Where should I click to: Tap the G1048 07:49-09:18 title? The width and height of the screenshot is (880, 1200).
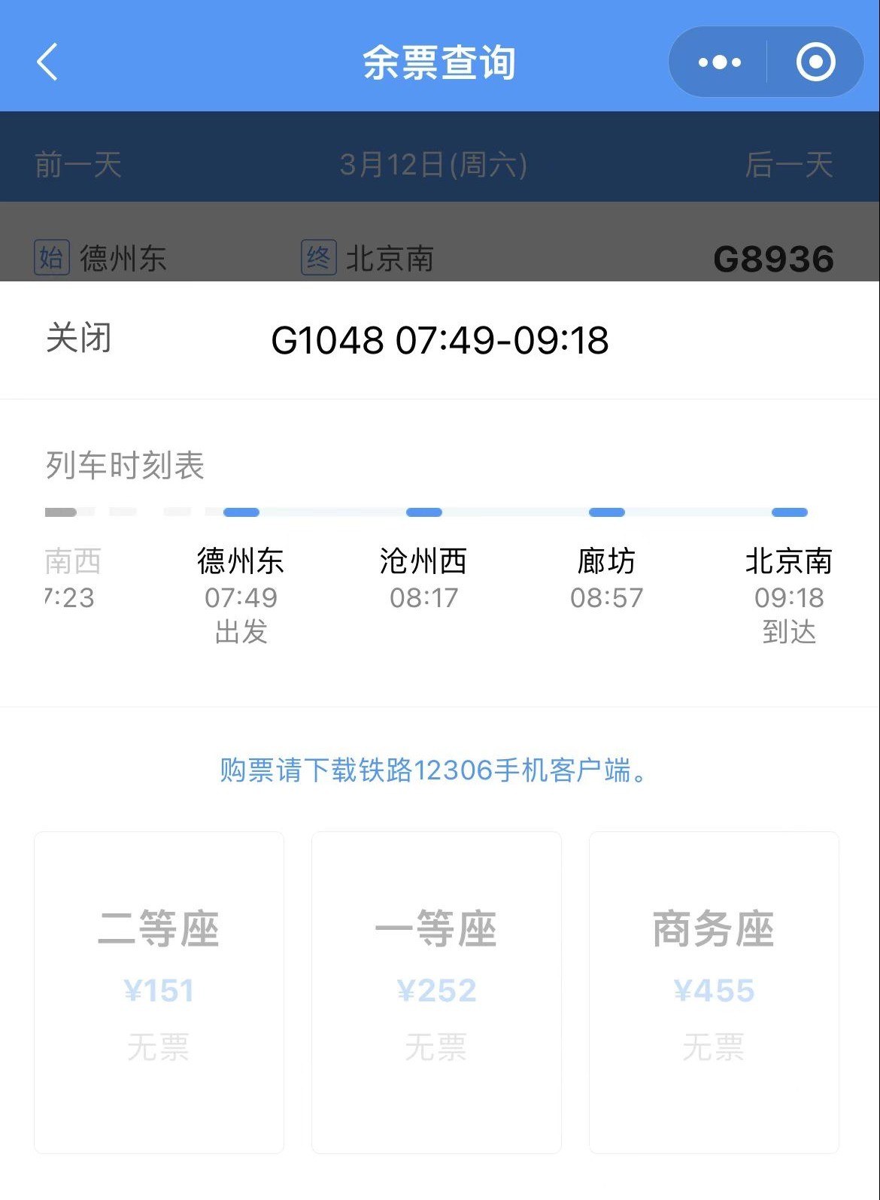pos(439,340)
